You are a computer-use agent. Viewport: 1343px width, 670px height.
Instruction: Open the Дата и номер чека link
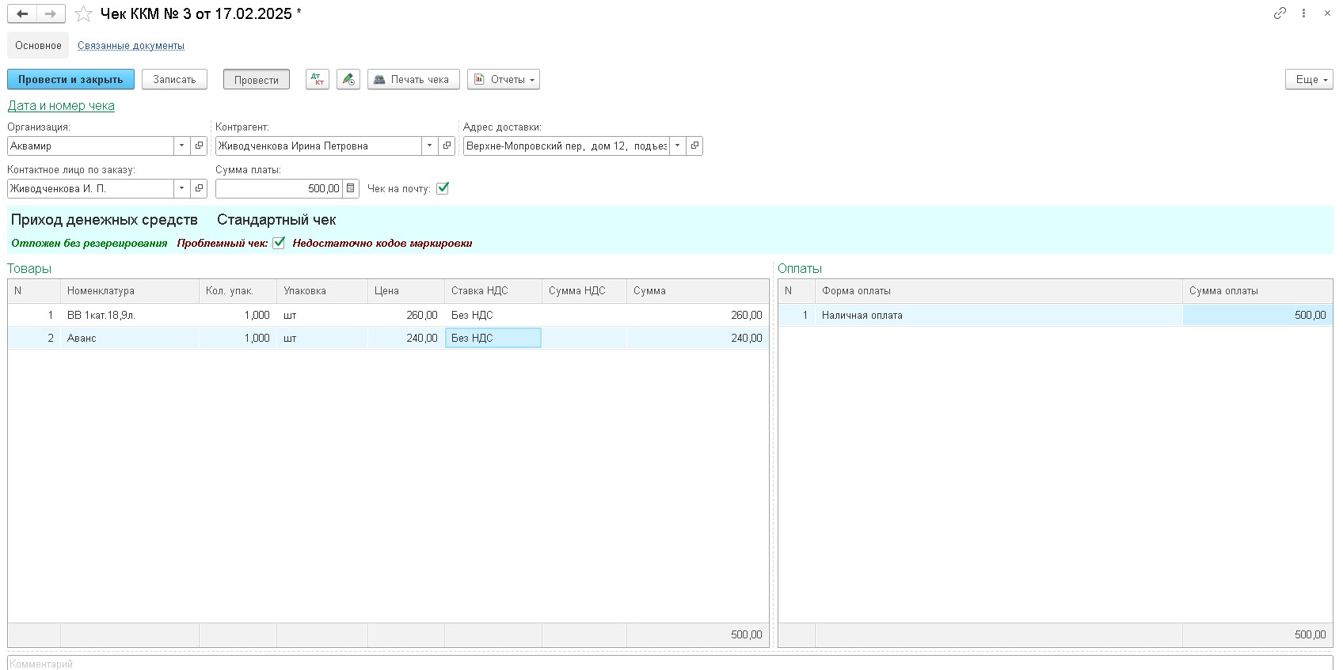click(x=61, y=106)
